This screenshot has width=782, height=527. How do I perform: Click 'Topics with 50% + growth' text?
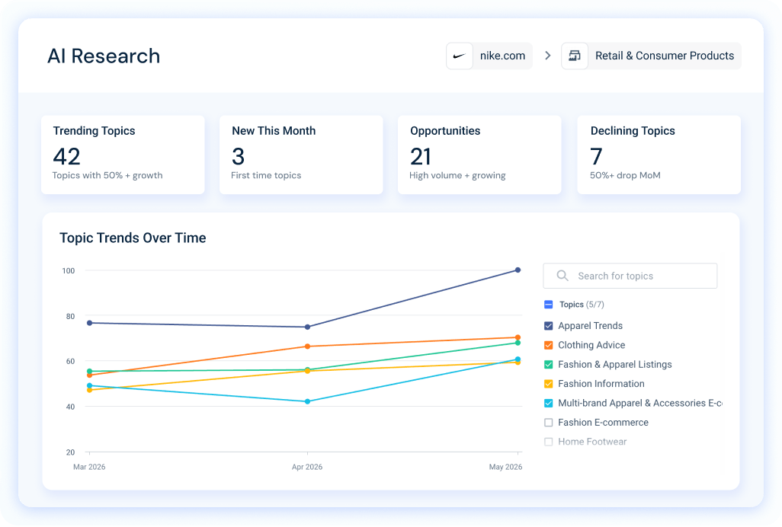pos(107,175)
